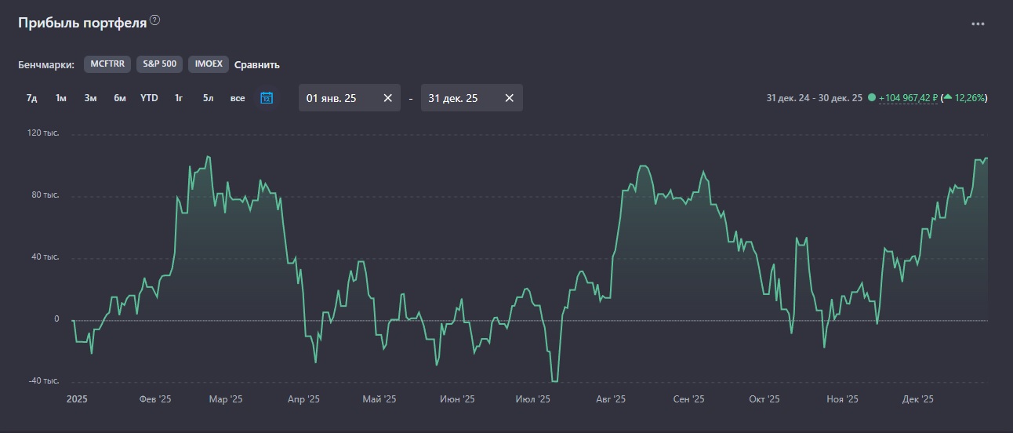Show the все (all time) range

pyautogui.click(x=238, y=98)
